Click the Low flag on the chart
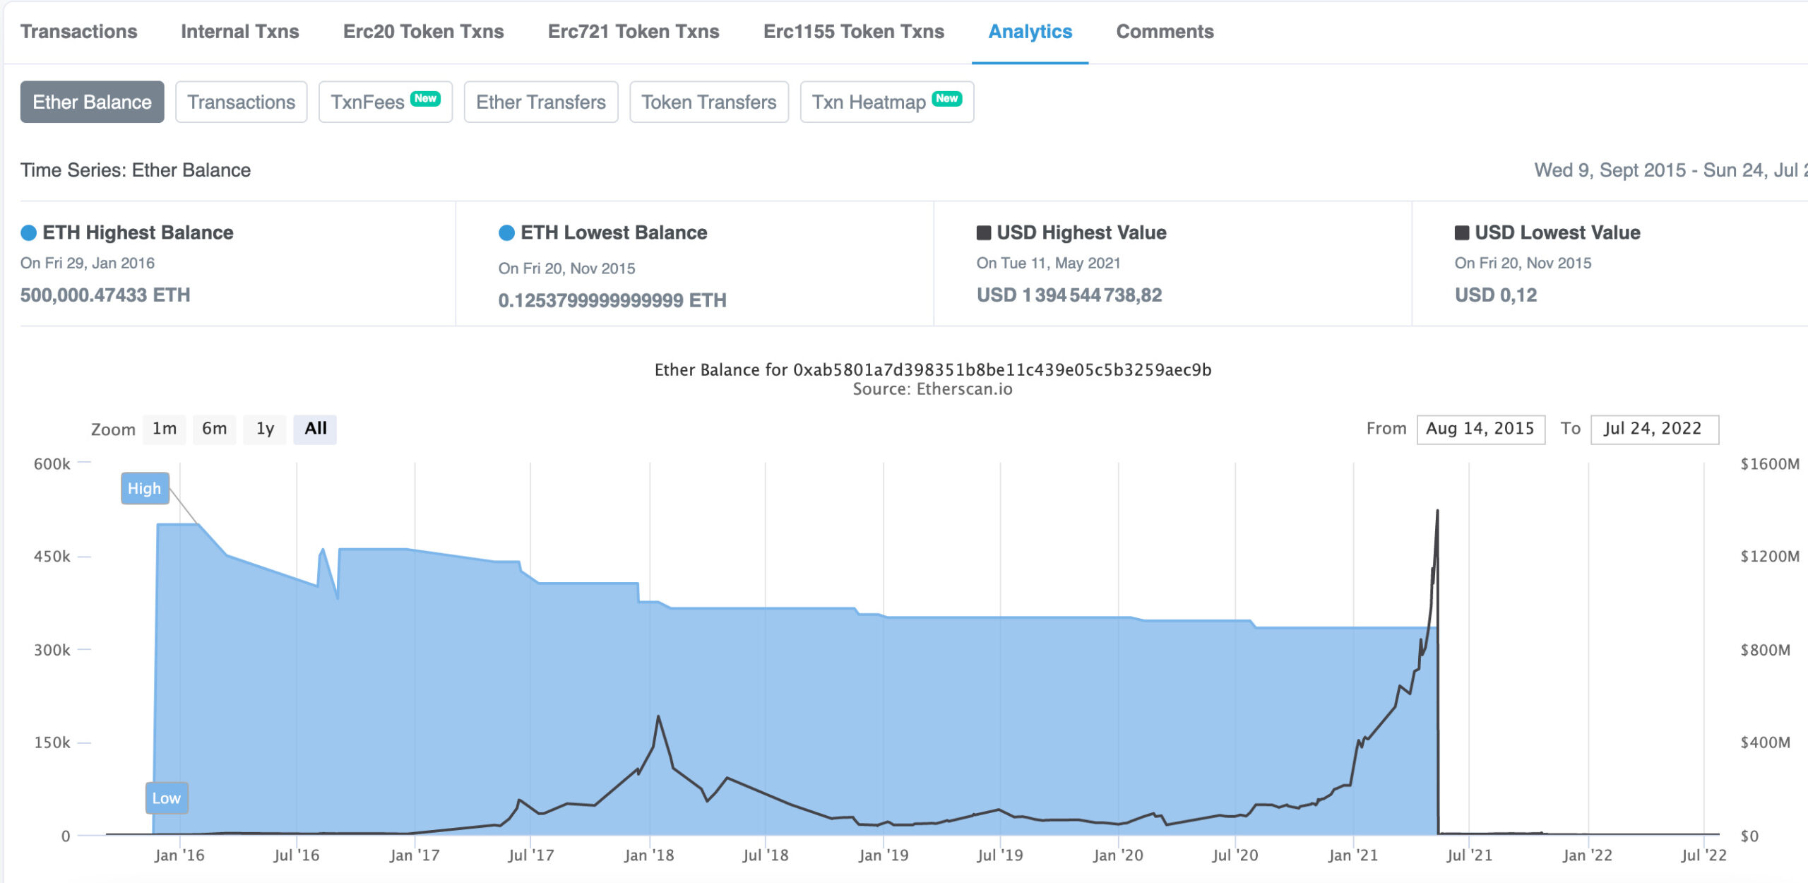 pos(167,798)
